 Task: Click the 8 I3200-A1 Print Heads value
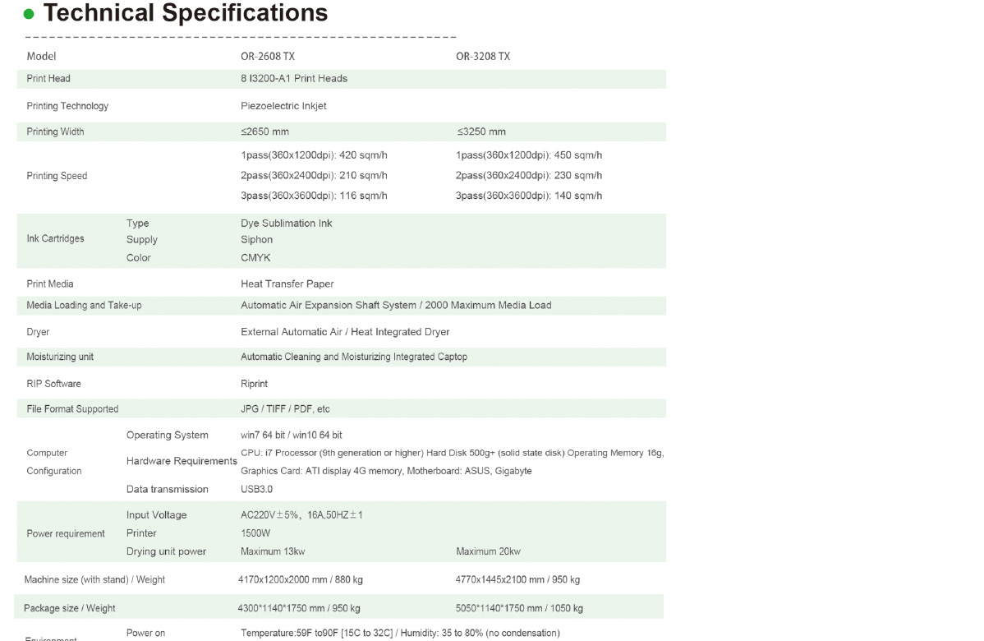click(294, 78)
